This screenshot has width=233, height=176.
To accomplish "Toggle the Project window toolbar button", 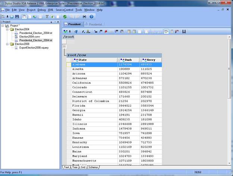I will tap(24, 17).
